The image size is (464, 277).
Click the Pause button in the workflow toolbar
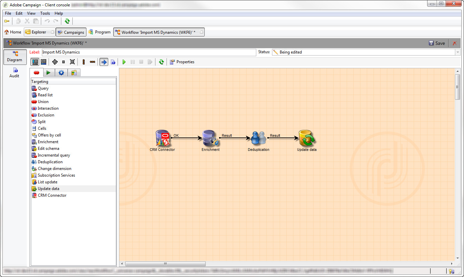click(133, 62)
